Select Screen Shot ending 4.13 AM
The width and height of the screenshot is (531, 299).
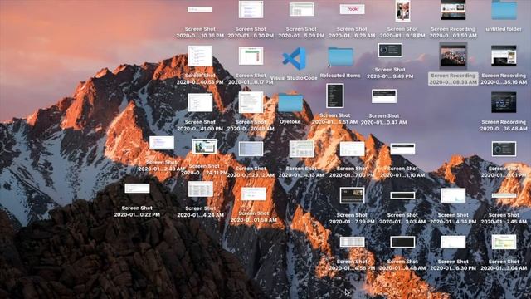click(301, 149)
